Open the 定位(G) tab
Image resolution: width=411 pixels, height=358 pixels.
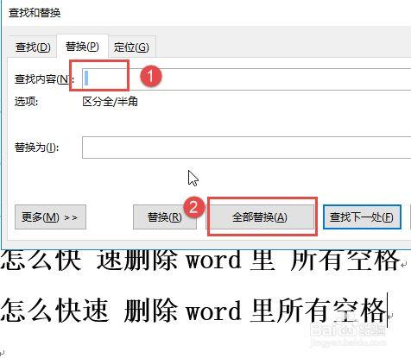(x=131, y=47)
